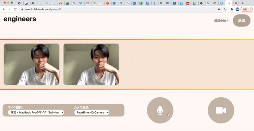Bookmark this page with the star icon
The image size is (254, 131).
click(x=225, y=9)
